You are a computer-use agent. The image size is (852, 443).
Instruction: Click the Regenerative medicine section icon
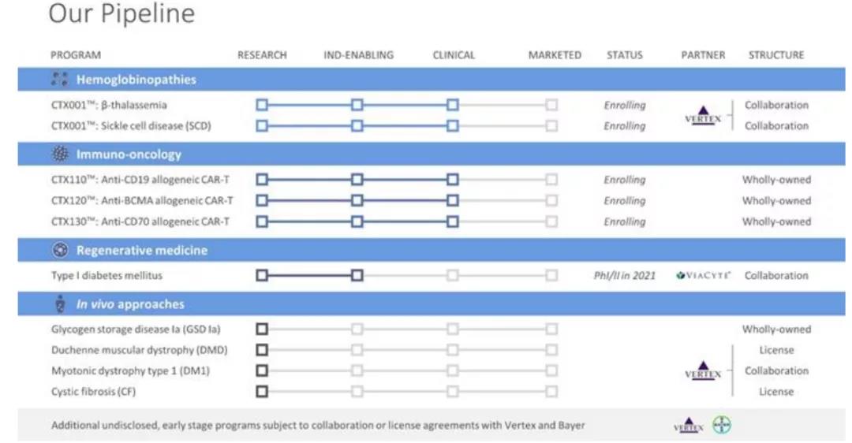(59, 251)
